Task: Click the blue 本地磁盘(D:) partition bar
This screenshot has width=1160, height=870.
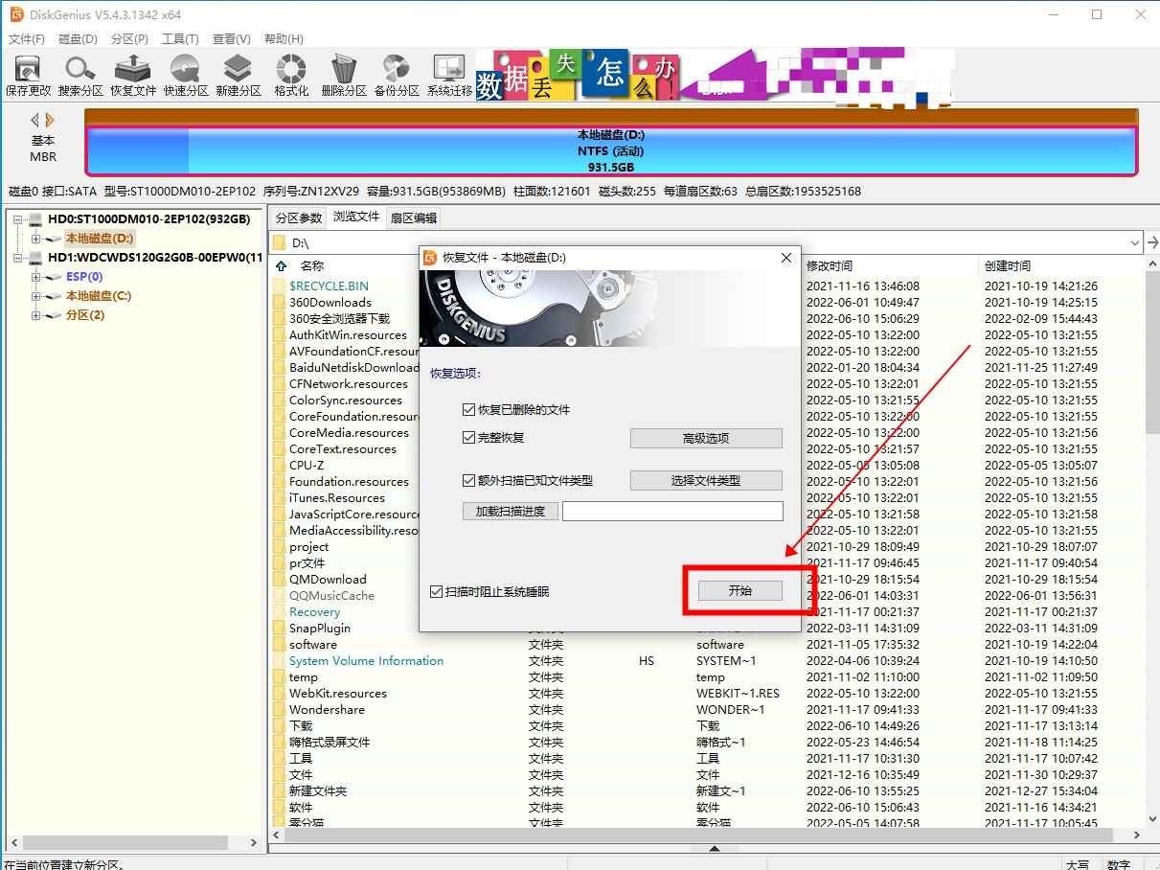Action: (610, 151)
